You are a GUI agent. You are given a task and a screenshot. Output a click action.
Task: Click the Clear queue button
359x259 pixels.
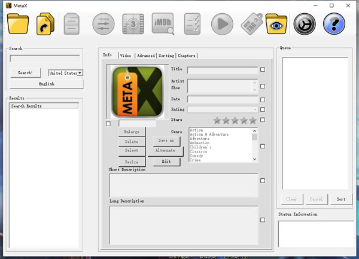(292, 199)
